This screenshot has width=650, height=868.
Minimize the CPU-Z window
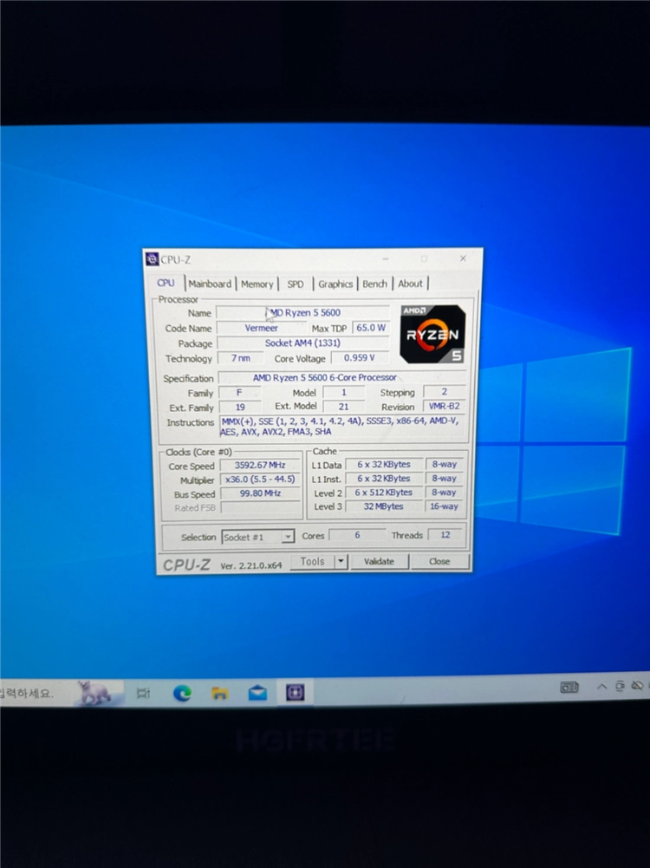[386, 258]
